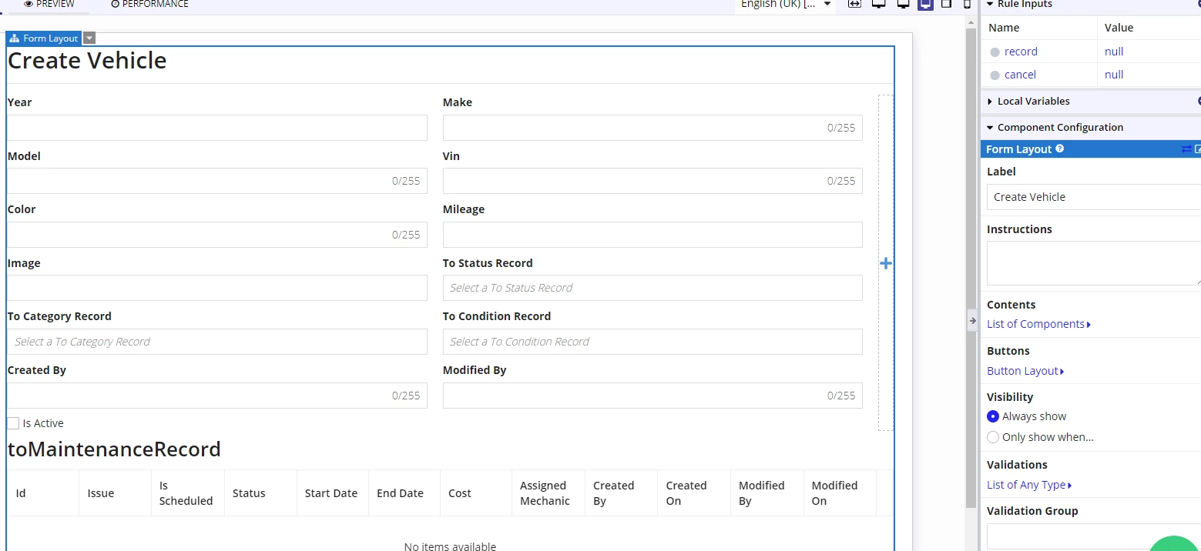The height and width of the screenshot is (551, 1201).
Task: Select the Only show when... option
Action: [993, 437]
